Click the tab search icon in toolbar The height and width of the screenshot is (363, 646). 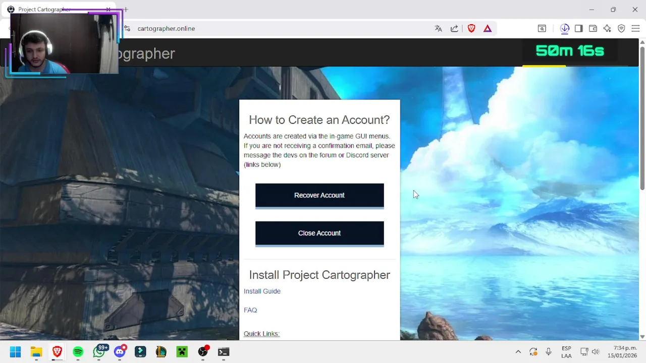(x=542, y=29)
